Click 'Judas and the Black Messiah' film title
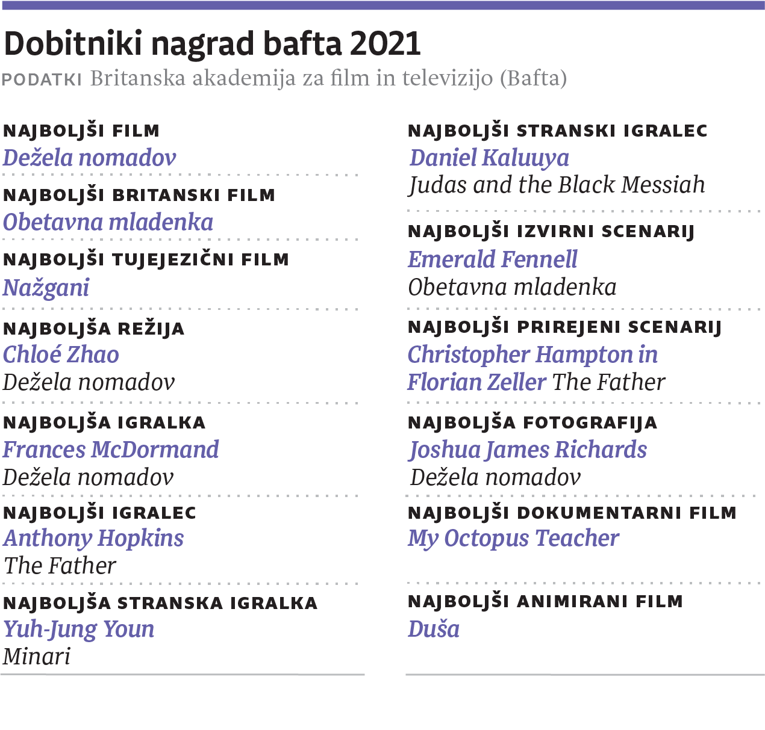765x730 pixels. point(557,185)
